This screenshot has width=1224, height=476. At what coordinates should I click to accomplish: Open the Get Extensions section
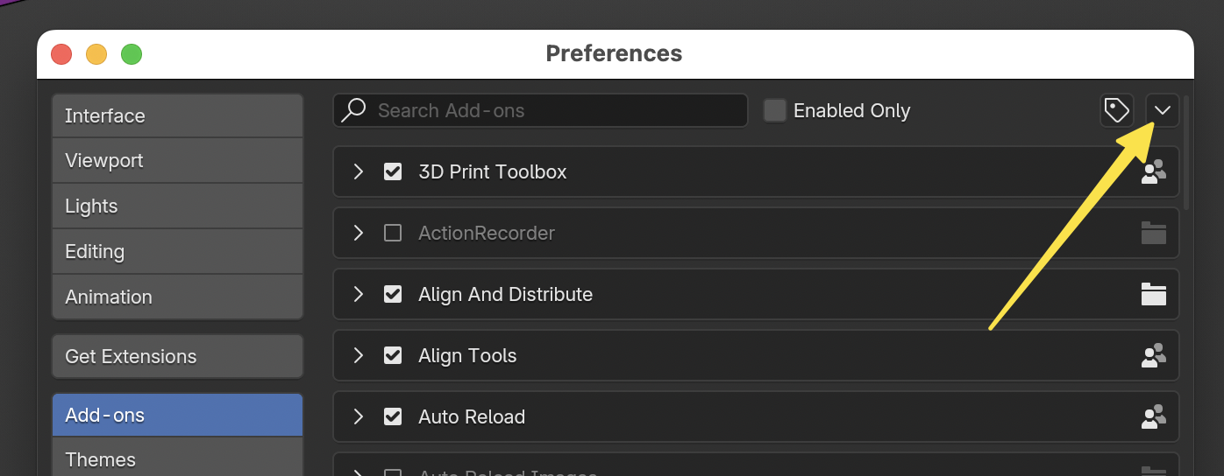[177, 356]
